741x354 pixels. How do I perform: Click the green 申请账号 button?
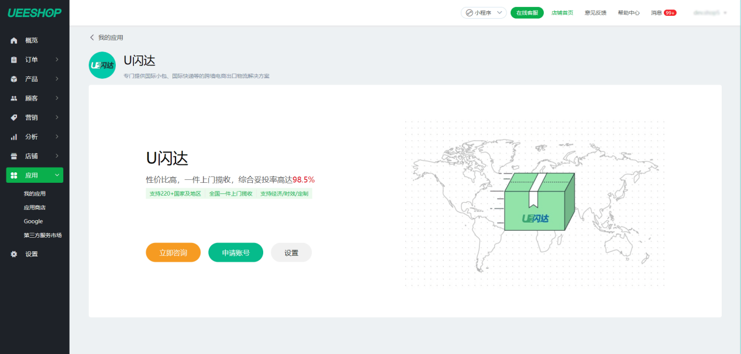click(236, 252)
